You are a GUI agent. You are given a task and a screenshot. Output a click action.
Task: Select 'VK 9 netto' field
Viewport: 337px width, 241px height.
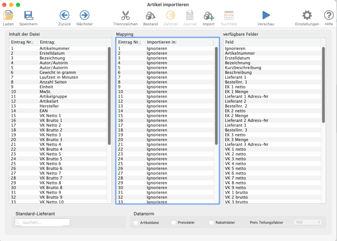click(x=235, y=187)
